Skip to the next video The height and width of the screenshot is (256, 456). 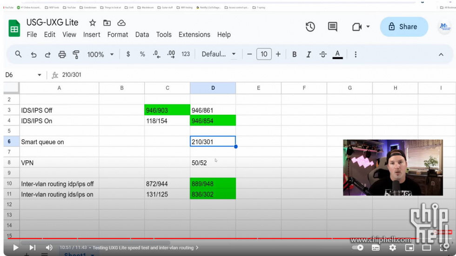pyautogui.click(x=32, y=248)
